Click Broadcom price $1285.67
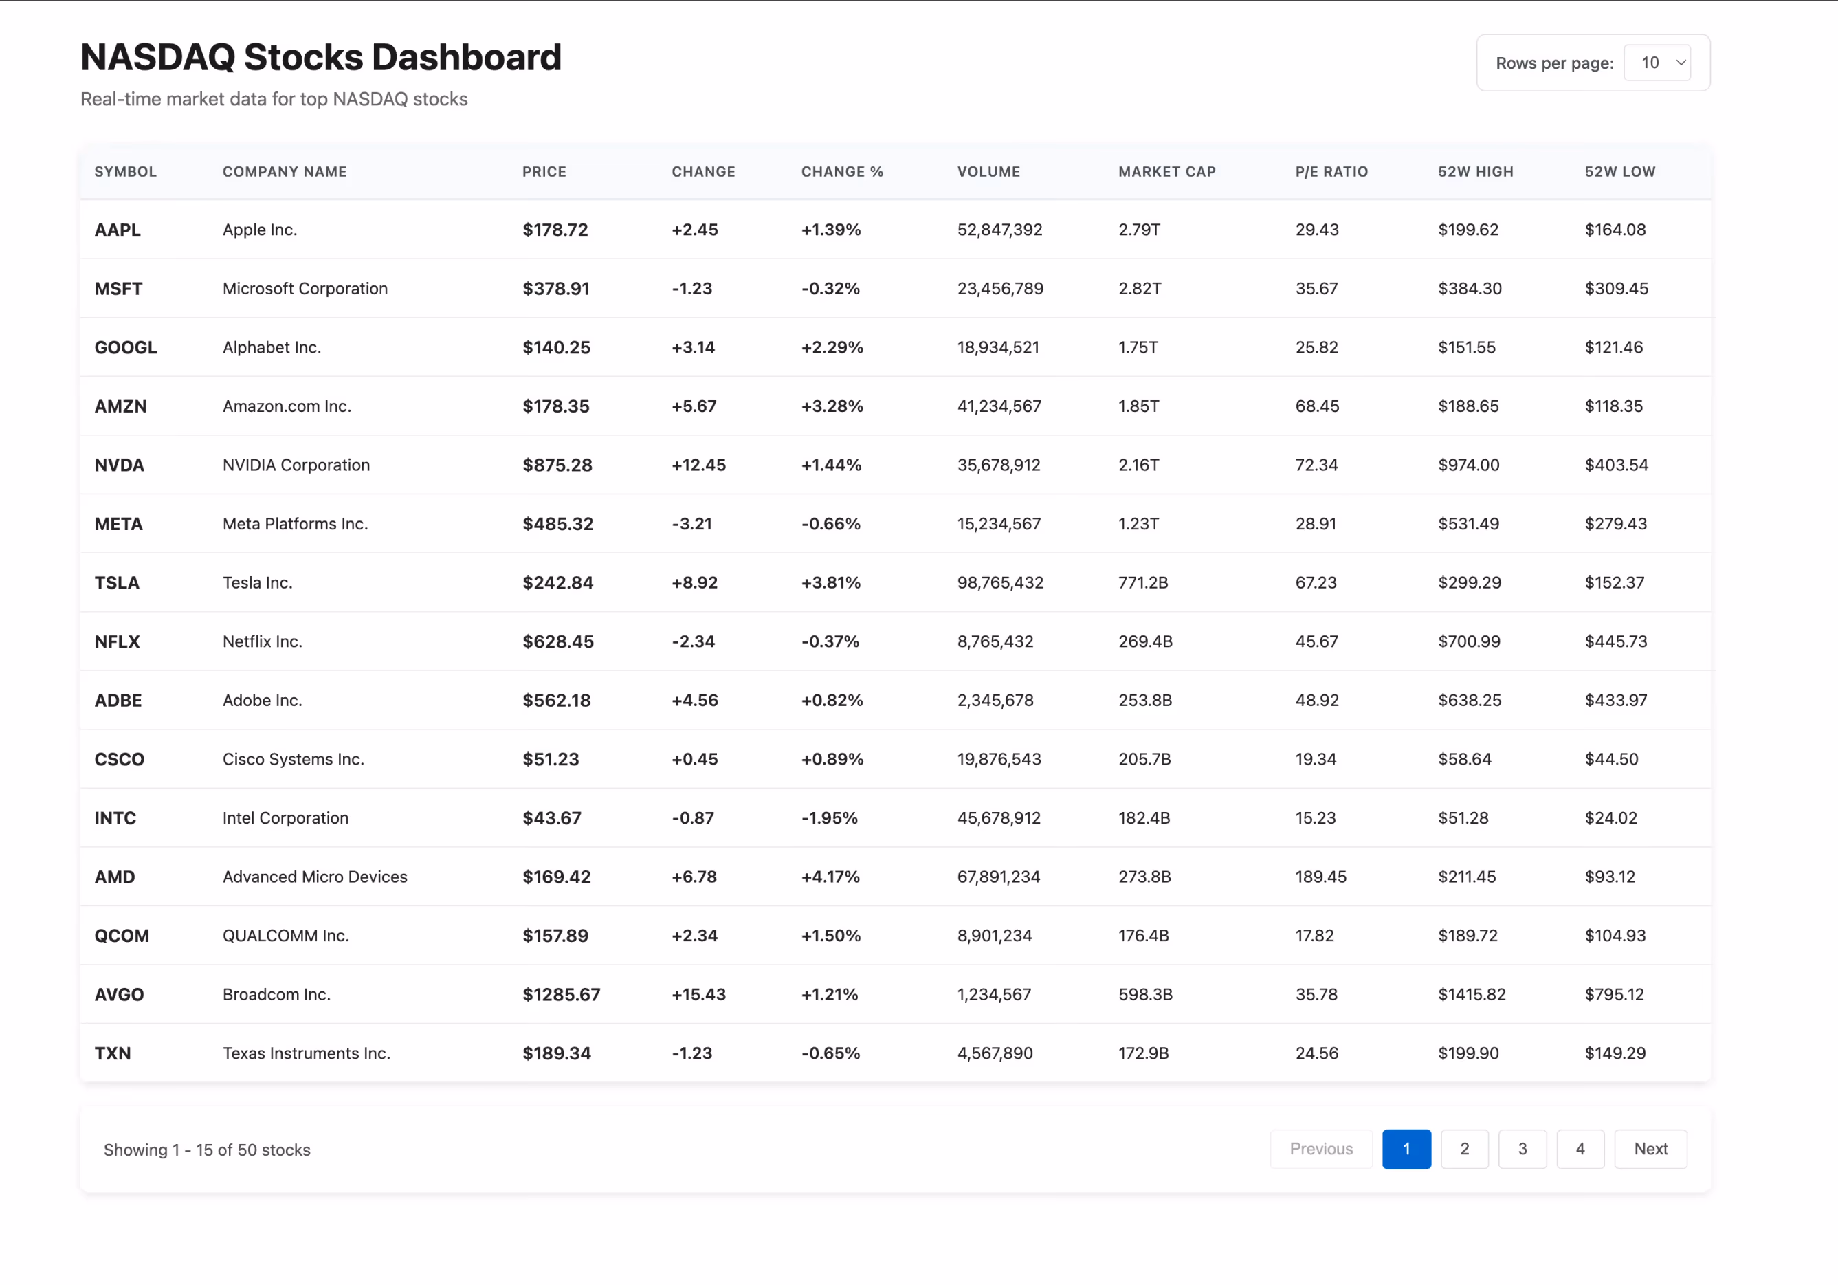The height and width of the screenshot is (1285, 1838). pos(561,994)
